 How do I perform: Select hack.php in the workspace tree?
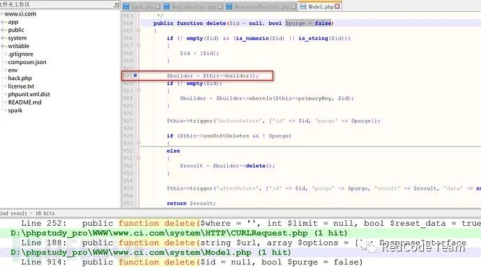click(20, 78)
